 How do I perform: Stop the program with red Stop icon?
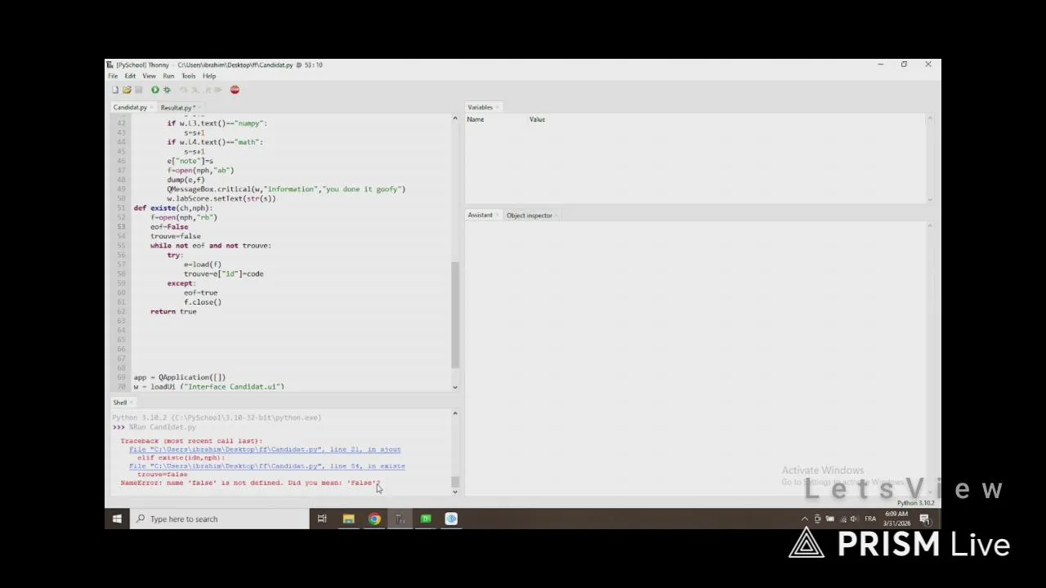pyautogui.click(x=235, y=90)
